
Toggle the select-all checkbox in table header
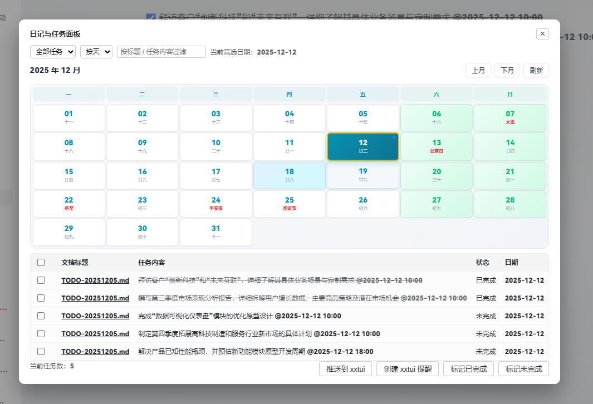(x=41, y=263)
